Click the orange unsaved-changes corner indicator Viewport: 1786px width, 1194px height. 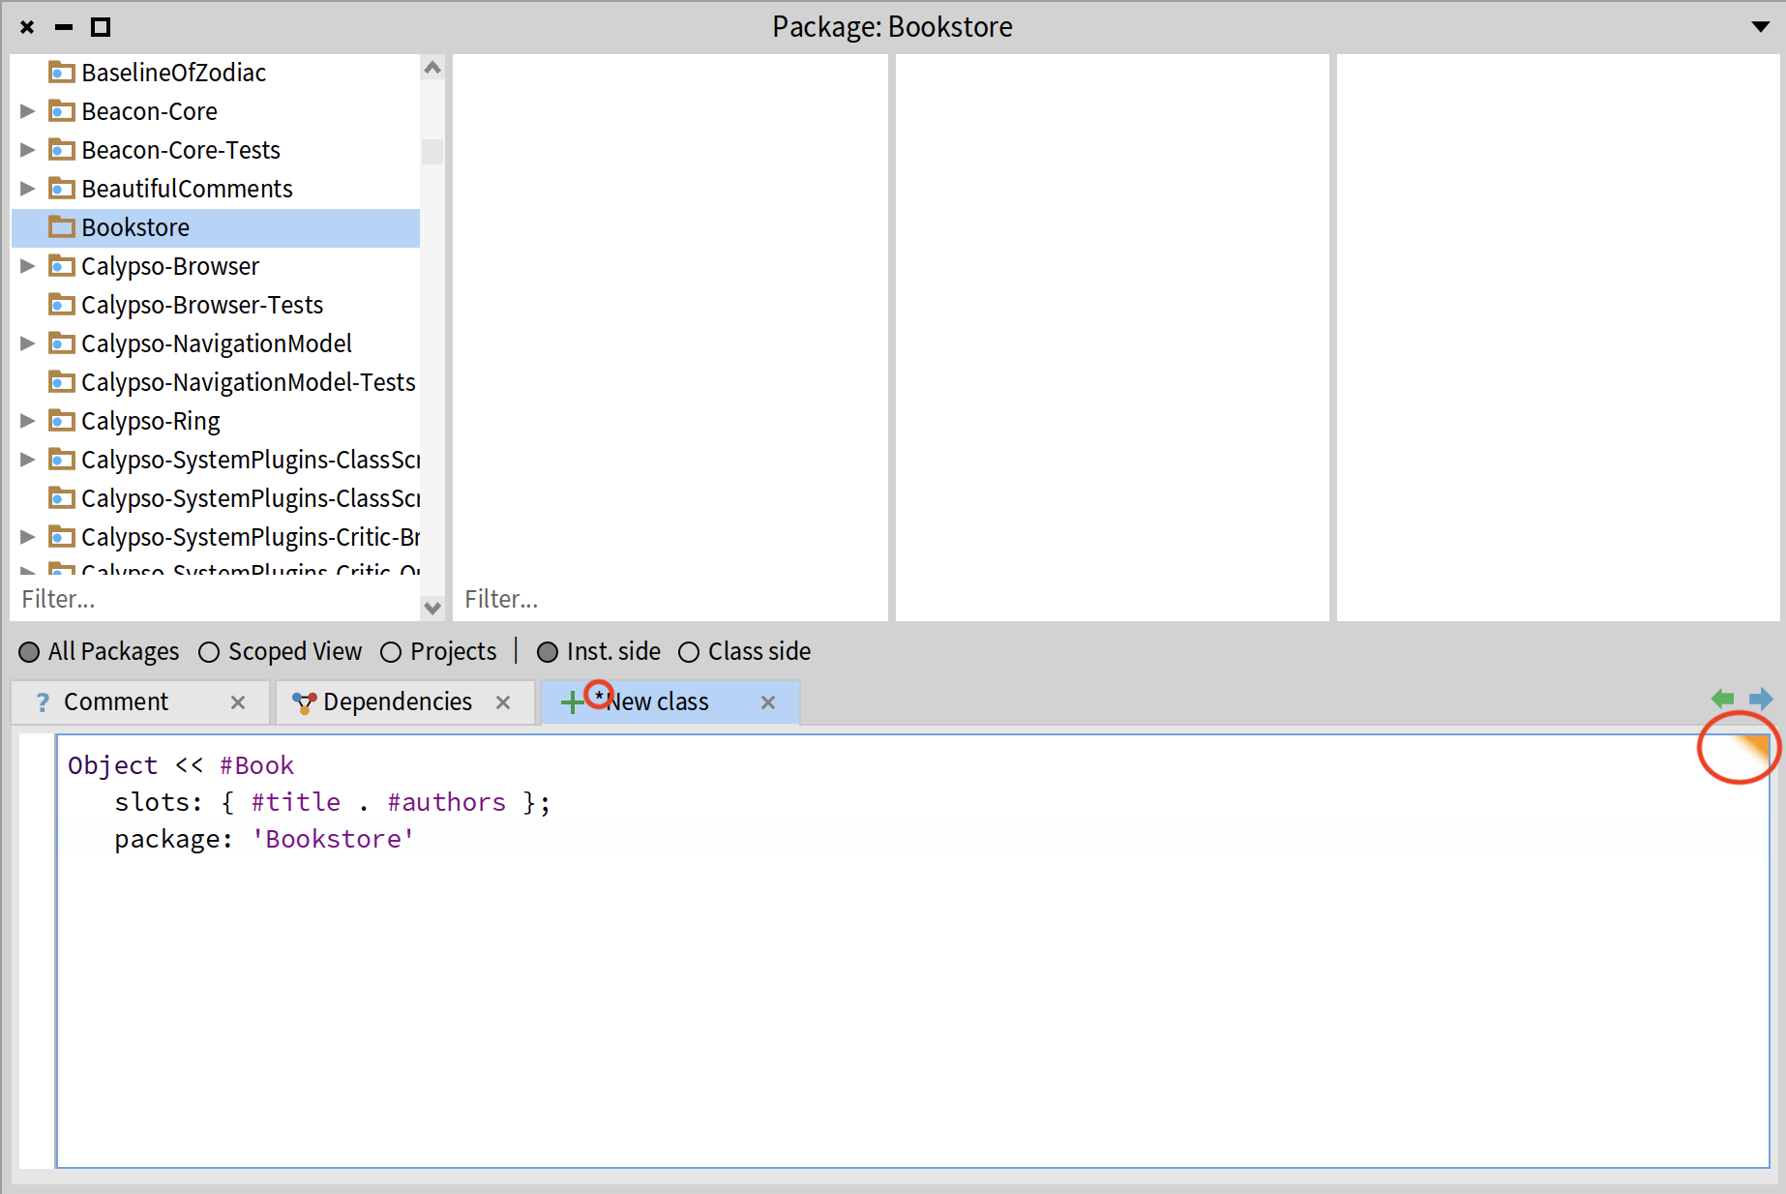tap(1751, 749)
